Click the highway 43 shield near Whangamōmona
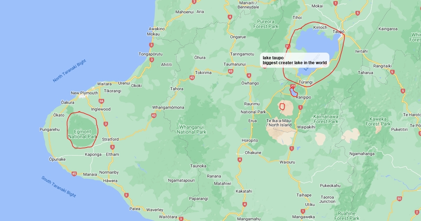Image resolution: width=421 pixels, height=221 pixels. [154, 115]
